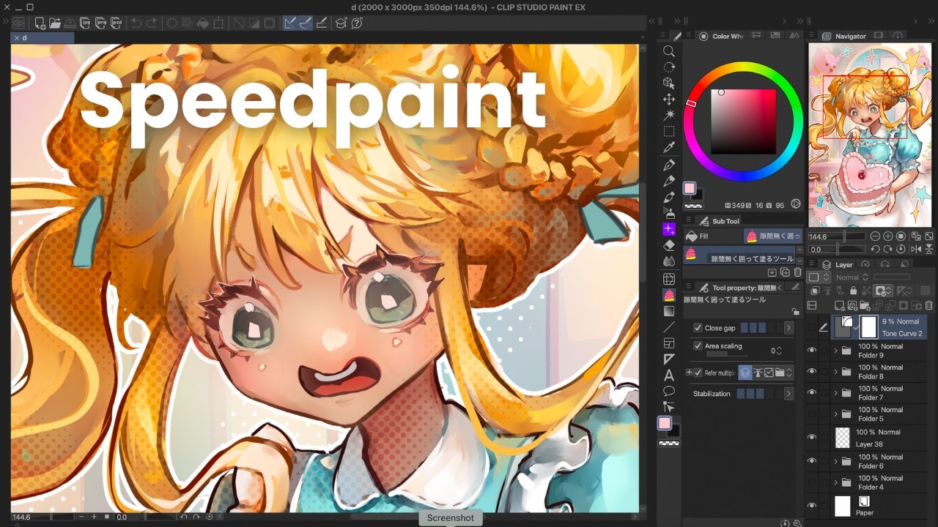This screenshot has height=527, width=938.
Task: Export as PSD from the command bar
Action: (114, 23)
